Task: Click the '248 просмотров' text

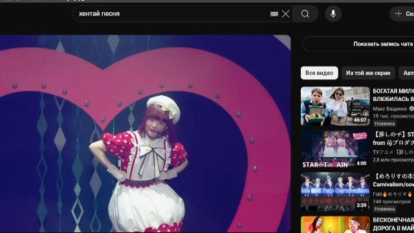Action: 391,201
